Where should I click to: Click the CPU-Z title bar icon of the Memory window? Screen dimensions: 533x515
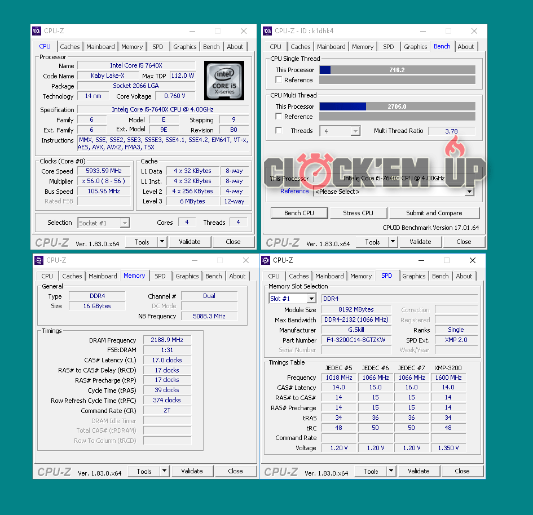39,260
